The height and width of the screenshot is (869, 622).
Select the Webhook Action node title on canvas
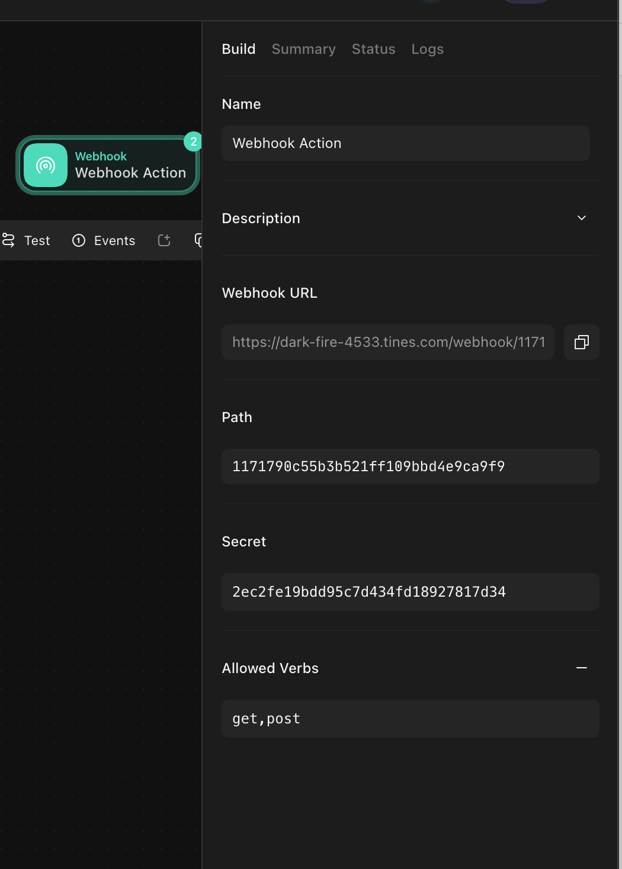(x=130, y=173)
